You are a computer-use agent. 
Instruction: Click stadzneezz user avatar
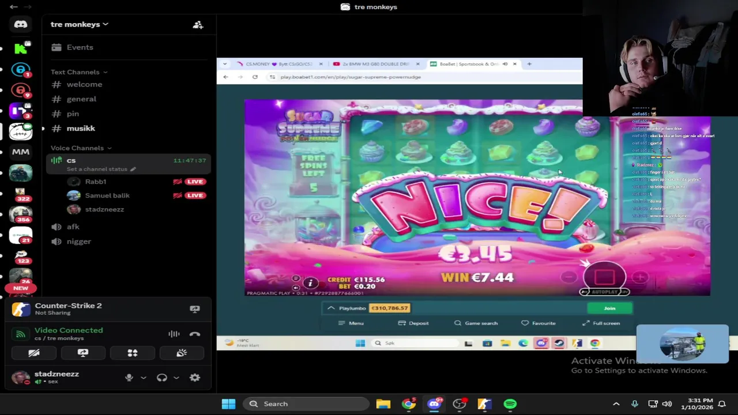point(21,378)
